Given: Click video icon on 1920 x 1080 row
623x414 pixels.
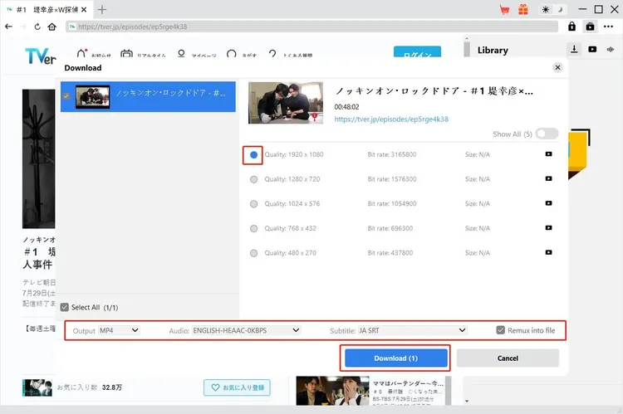Looking at the screenshot, I should pos(548,154).
